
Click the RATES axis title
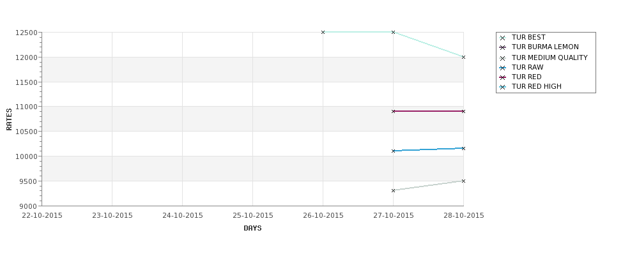click(x=9, y=119)
